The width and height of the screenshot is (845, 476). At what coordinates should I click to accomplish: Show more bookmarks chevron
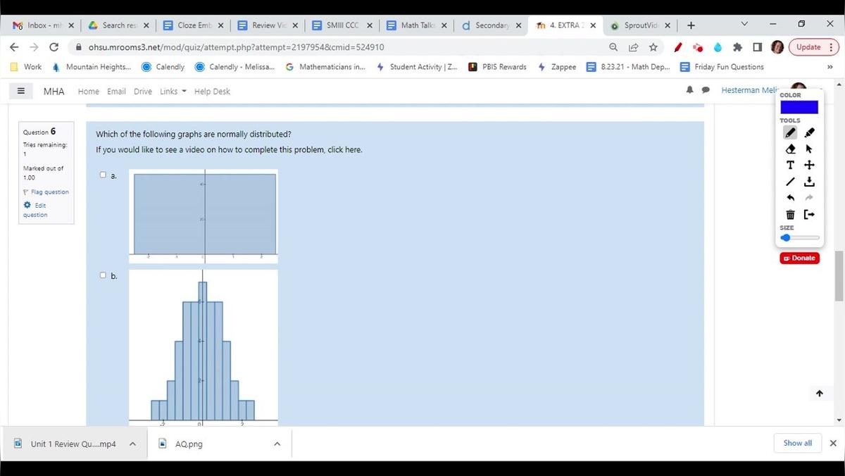830,67
